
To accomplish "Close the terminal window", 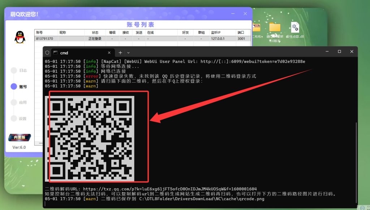I will [352, 51].
